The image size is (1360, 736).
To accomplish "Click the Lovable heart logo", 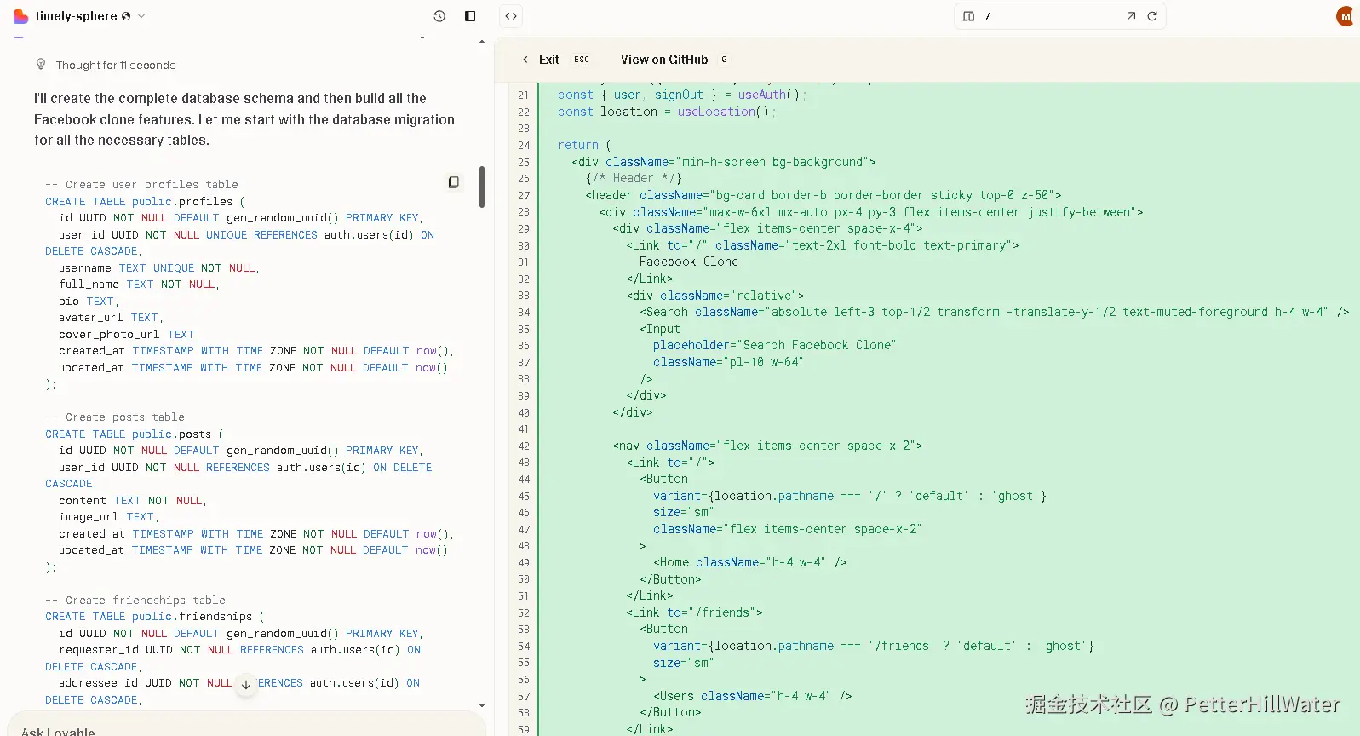I will point(20,16).
